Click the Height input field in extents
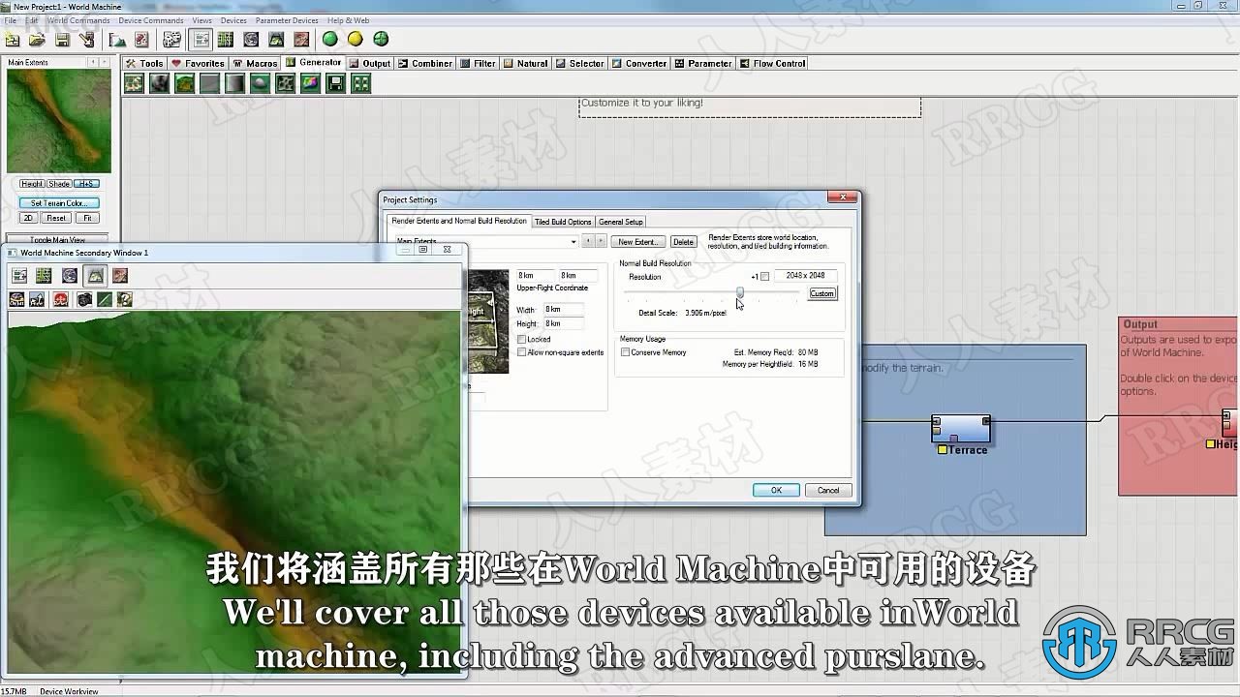This screenshot has height=697, width=1240. click(x=563, y=323)
